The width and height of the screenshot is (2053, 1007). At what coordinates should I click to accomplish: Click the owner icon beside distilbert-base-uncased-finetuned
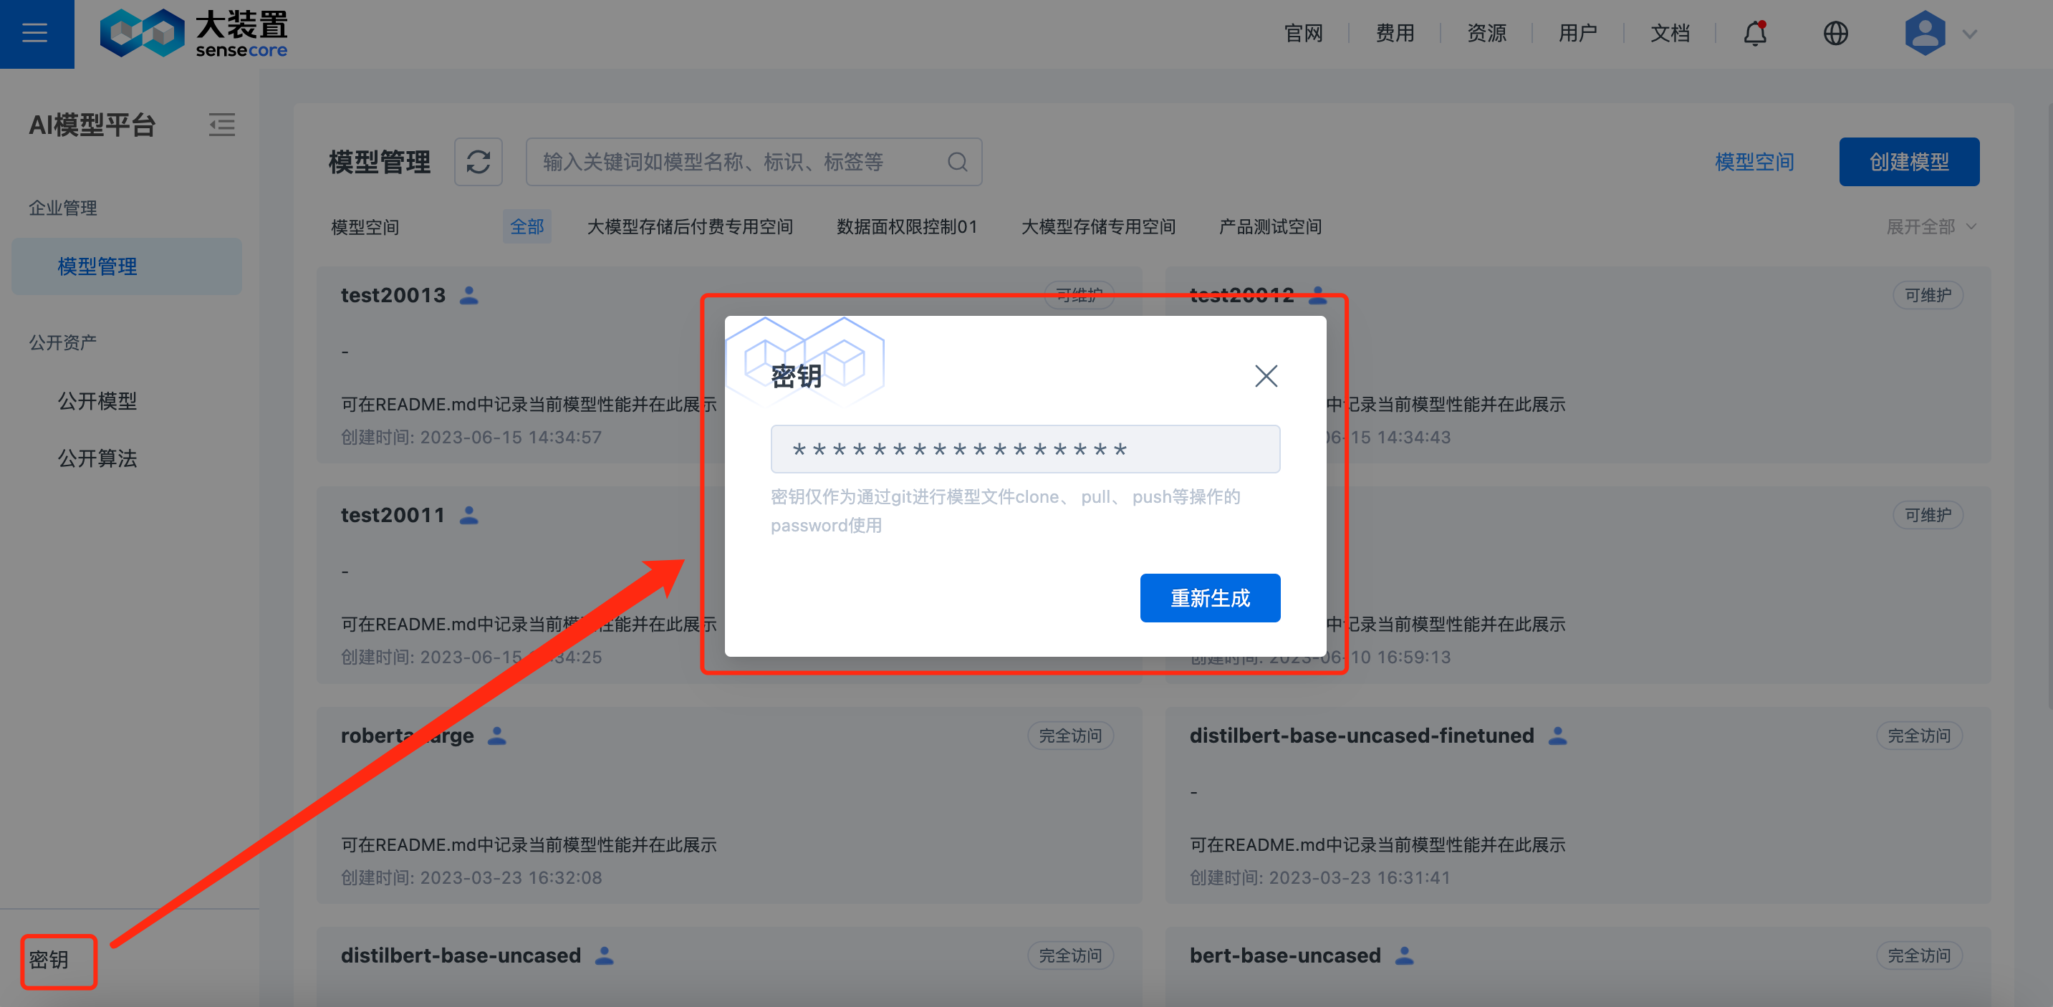(x=1557, y=736)
